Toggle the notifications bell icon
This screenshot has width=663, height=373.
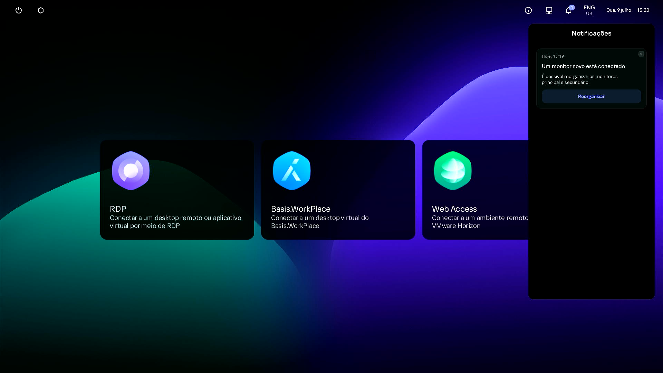(x=568, y=10)
